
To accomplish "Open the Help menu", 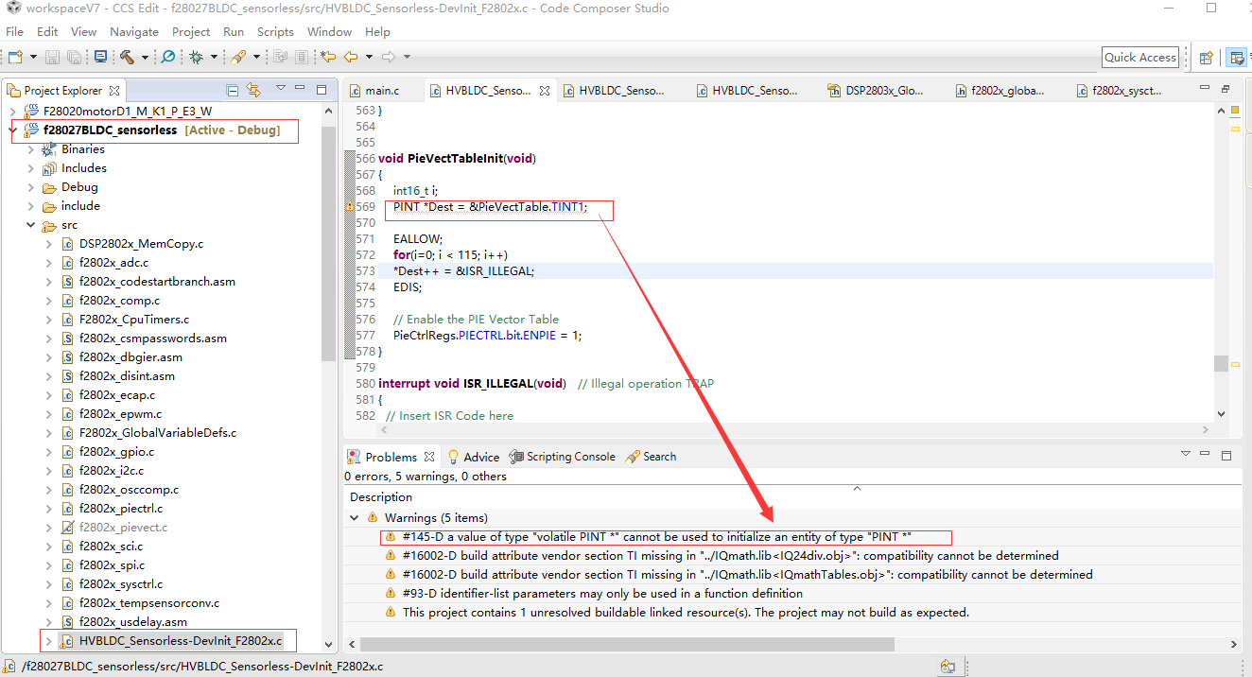I will [377, 31].
